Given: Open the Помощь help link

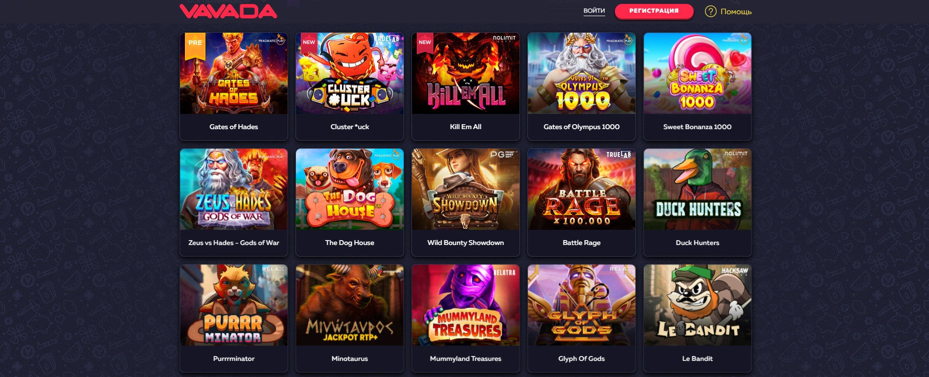Looking at the screenshot, I should pos(736,11).
